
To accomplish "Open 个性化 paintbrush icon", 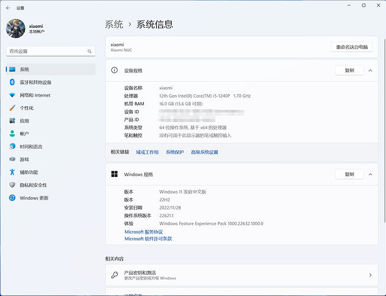I will (12, 108).
